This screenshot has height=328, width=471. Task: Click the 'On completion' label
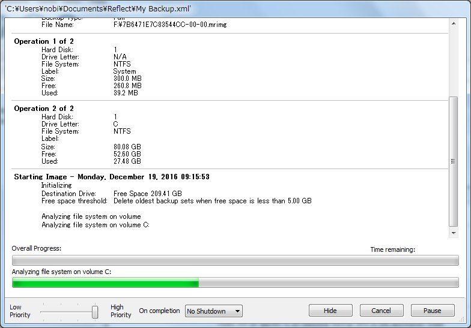pyautogui.click(x=159, y=311)
